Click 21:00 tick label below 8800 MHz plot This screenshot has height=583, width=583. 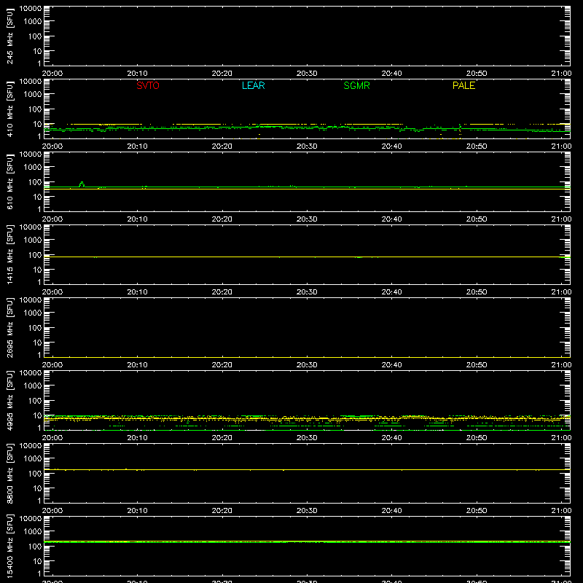pos(561,511)
